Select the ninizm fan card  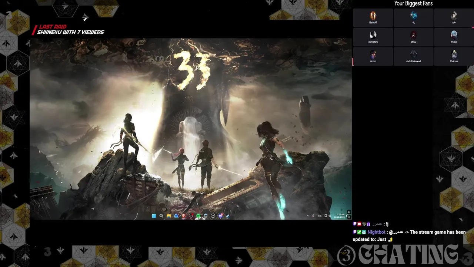pos(373,56)
